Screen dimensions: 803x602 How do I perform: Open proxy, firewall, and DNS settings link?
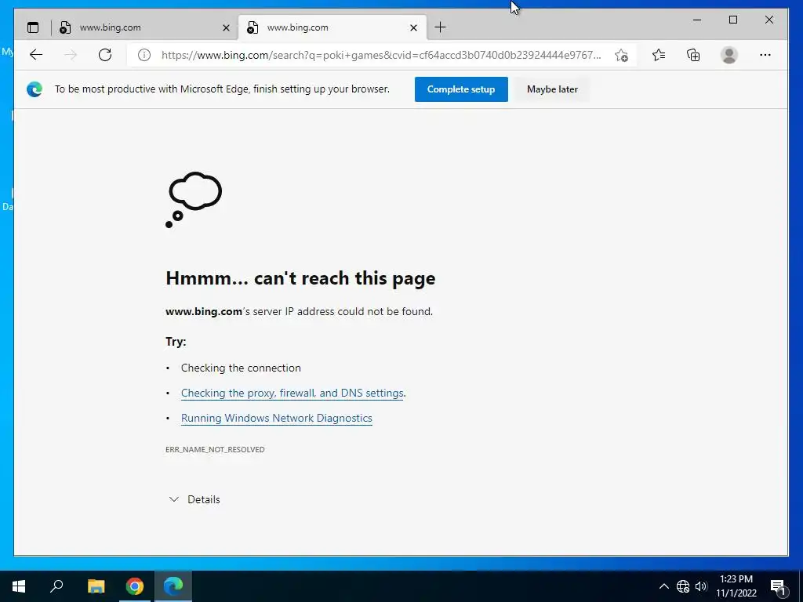click(292, 393)
